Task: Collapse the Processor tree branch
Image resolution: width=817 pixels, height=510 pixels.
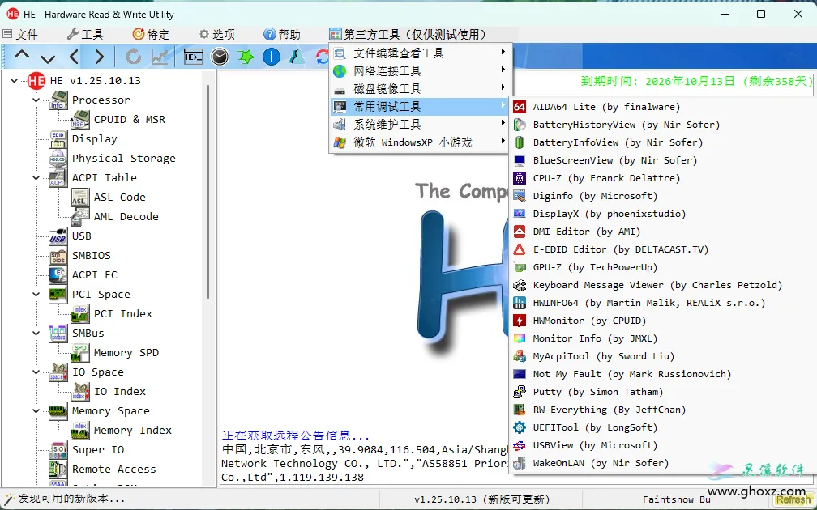Action: (34, 100)
